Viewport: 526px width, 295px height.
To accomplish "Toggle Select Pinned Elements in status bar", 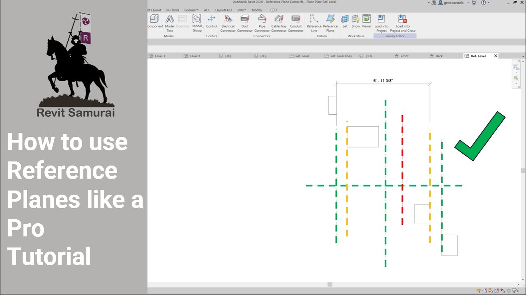I will pos(490,291).
